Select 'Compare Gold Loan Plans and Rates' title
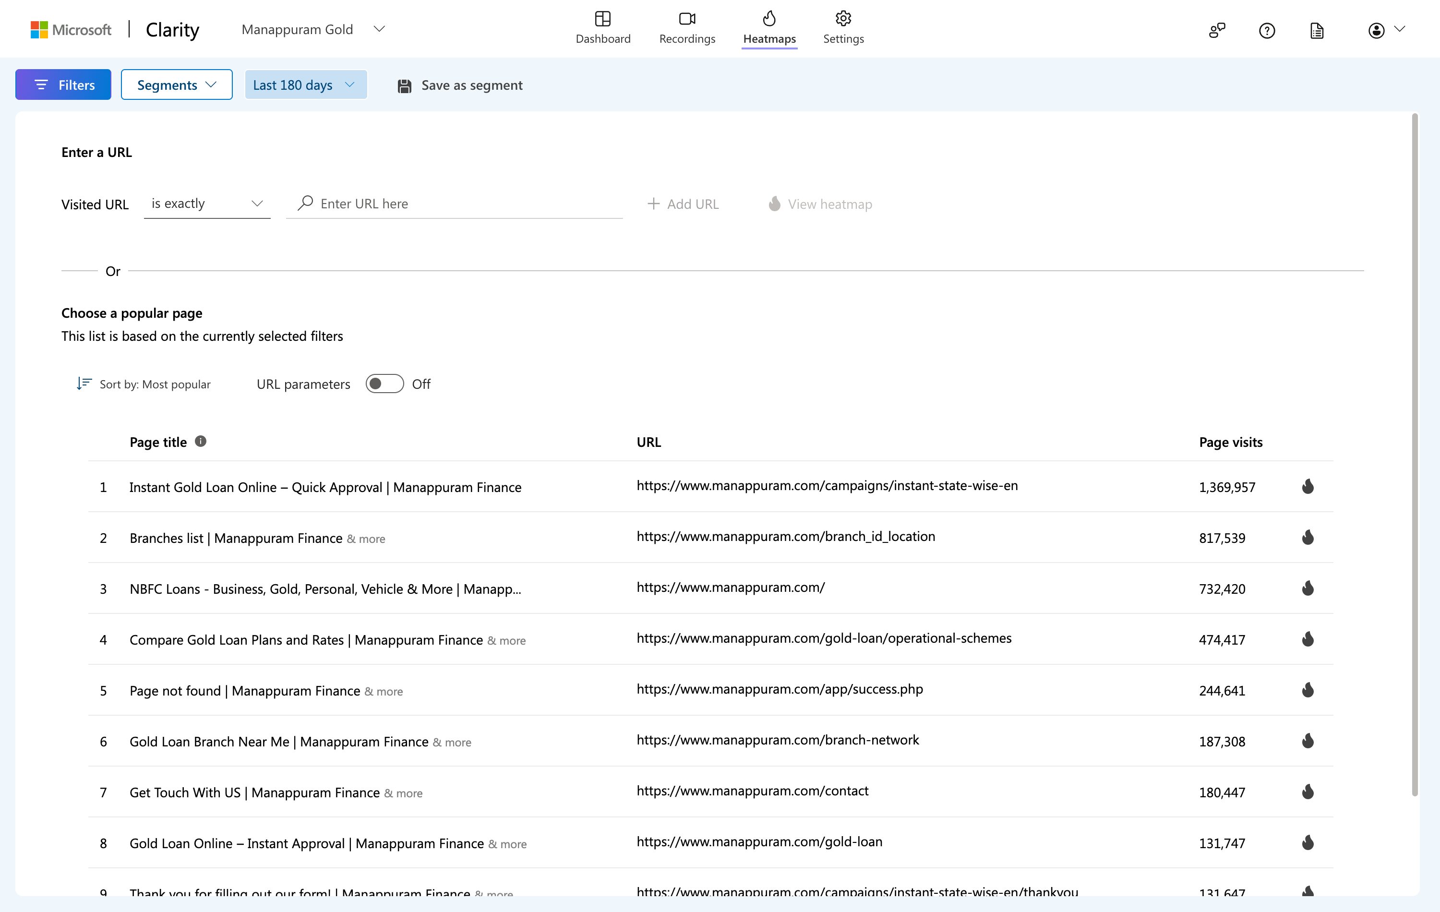1440x912 pixels. (306, 640)
